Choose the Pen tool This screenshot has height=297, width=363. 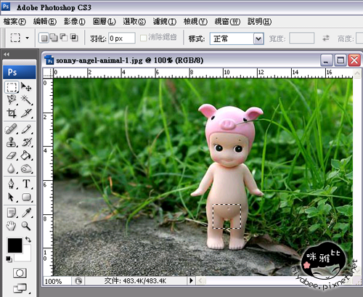tap(11, 184)
